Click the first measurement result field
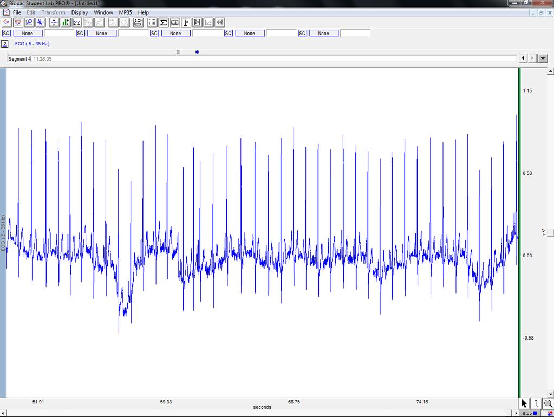The image size is (554, 417). [60, 33]
